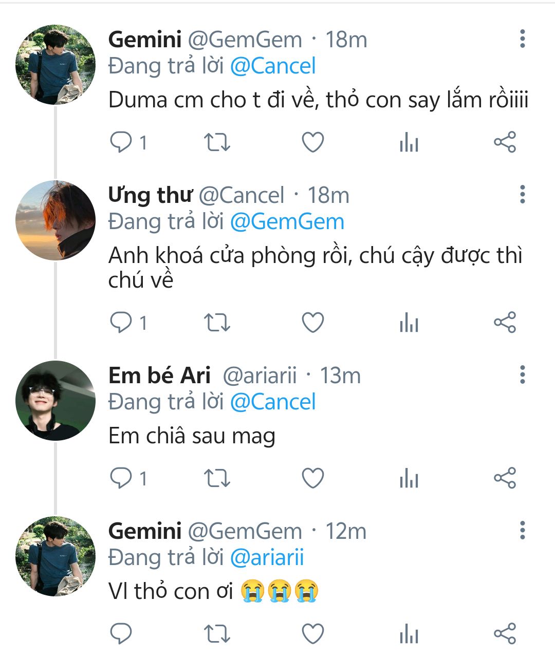View analytics of Gemini's first tweet

[409, 142]
